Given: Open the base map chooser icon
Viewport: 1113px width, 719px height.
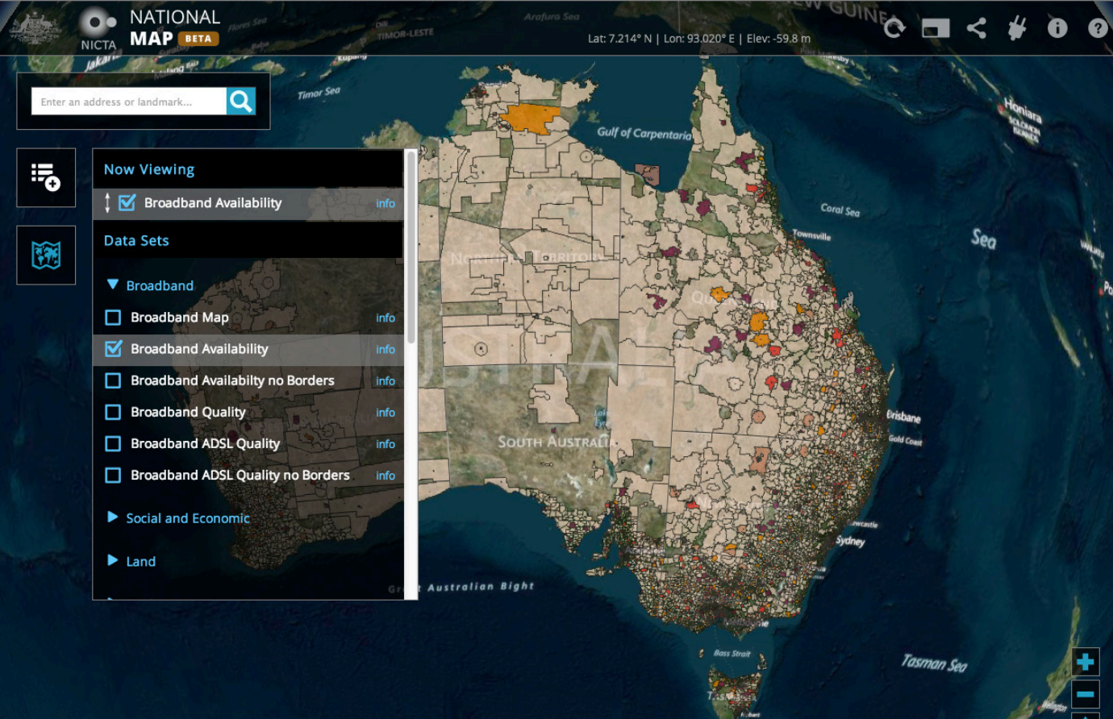Looking at the screenshot, I should (46, 256).
